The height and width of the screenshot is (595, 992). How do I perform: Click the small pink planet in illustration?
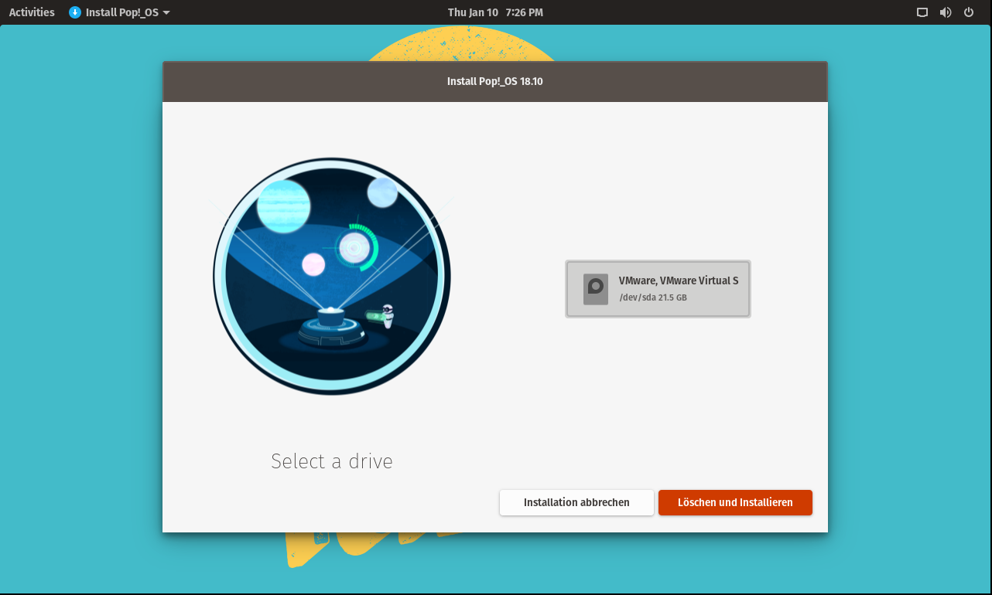(x=313, y=263)
